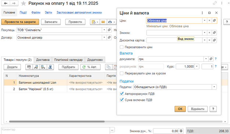Click the back arrow navigation button
Screen dimensions: 230x134
[x=6, y=3]
